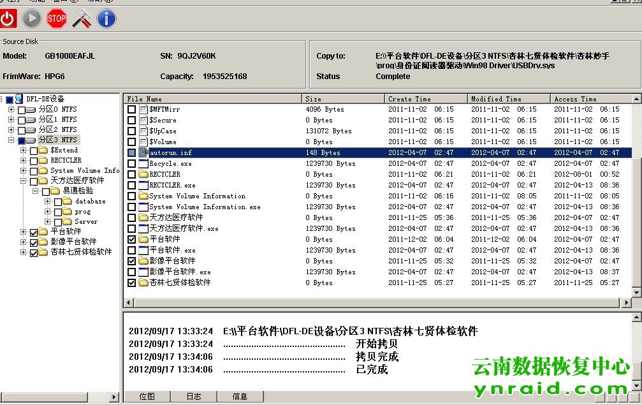Open the hammer and wrench settings tool
This screenshot has height=405, width=642.
click(x=82, y=18)
